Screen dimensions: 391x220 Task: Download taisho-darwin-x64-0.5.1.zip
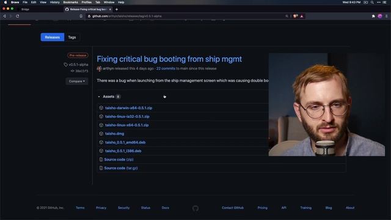[x=129, y=108]
